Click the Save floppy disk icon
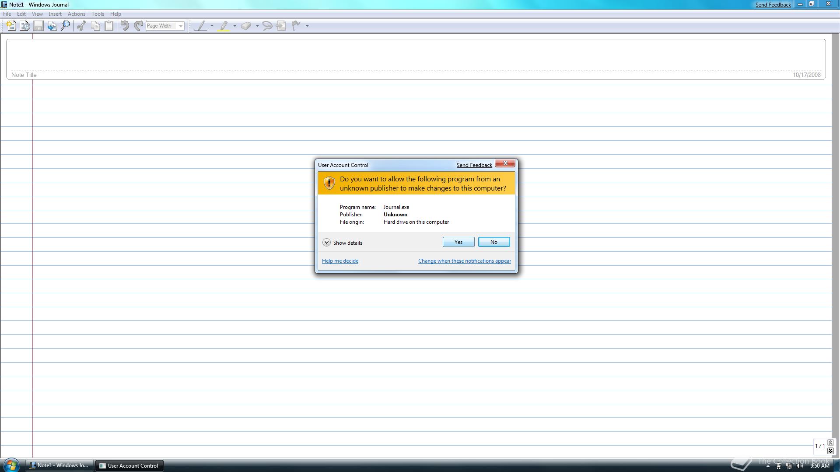The width and height of the screenshot is (840, 472). click(x=38, y=26)
